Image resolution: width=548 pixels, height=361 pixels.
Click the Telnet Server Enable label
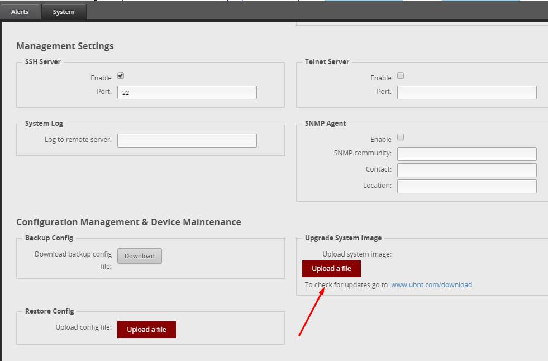(381, 78)
